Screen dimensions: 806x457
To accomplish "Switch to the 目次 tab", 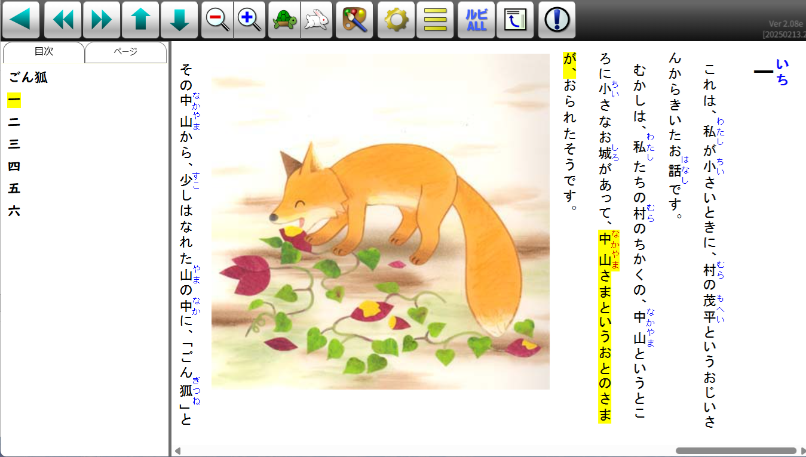I will click(x=44, y=52).
